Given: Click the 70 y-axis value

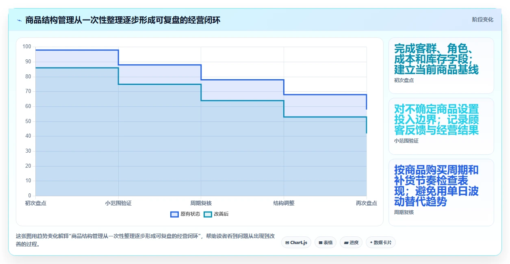Looking at the screenshot, I should pyautogui.click(x=28, y=91).
